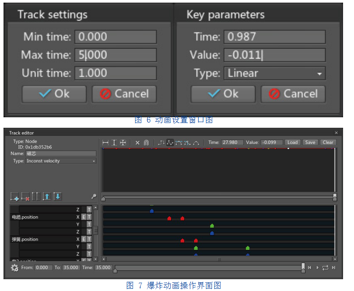Select the constant step curve icon
The image size is (354, 291).
[x=161, y=143]
